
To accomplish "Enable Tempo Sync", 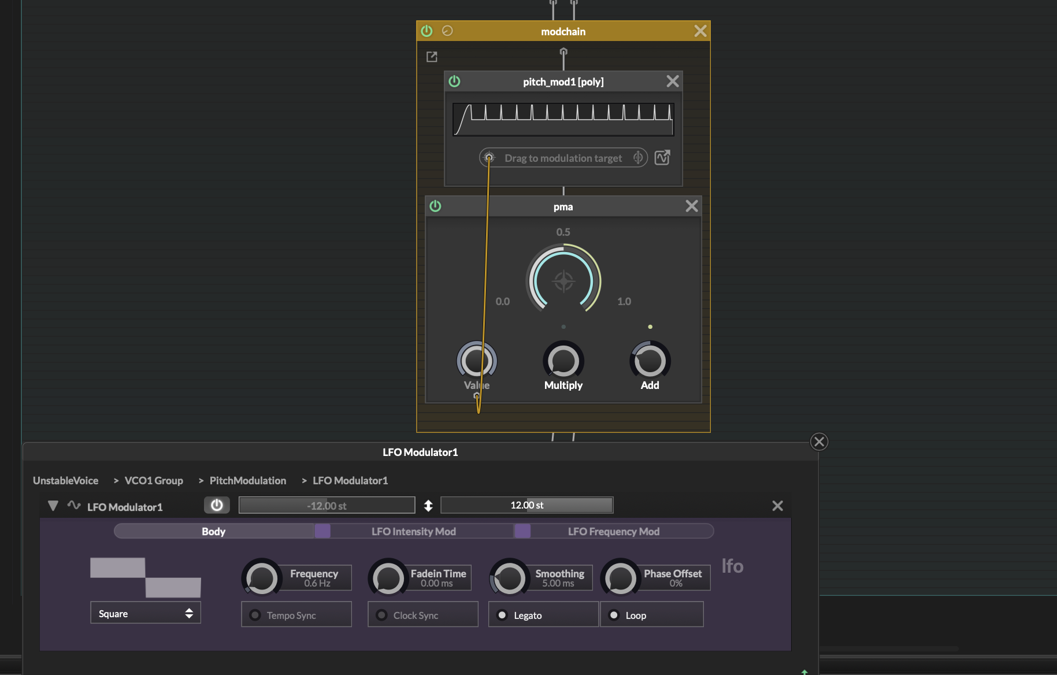I will pos(296,615).
